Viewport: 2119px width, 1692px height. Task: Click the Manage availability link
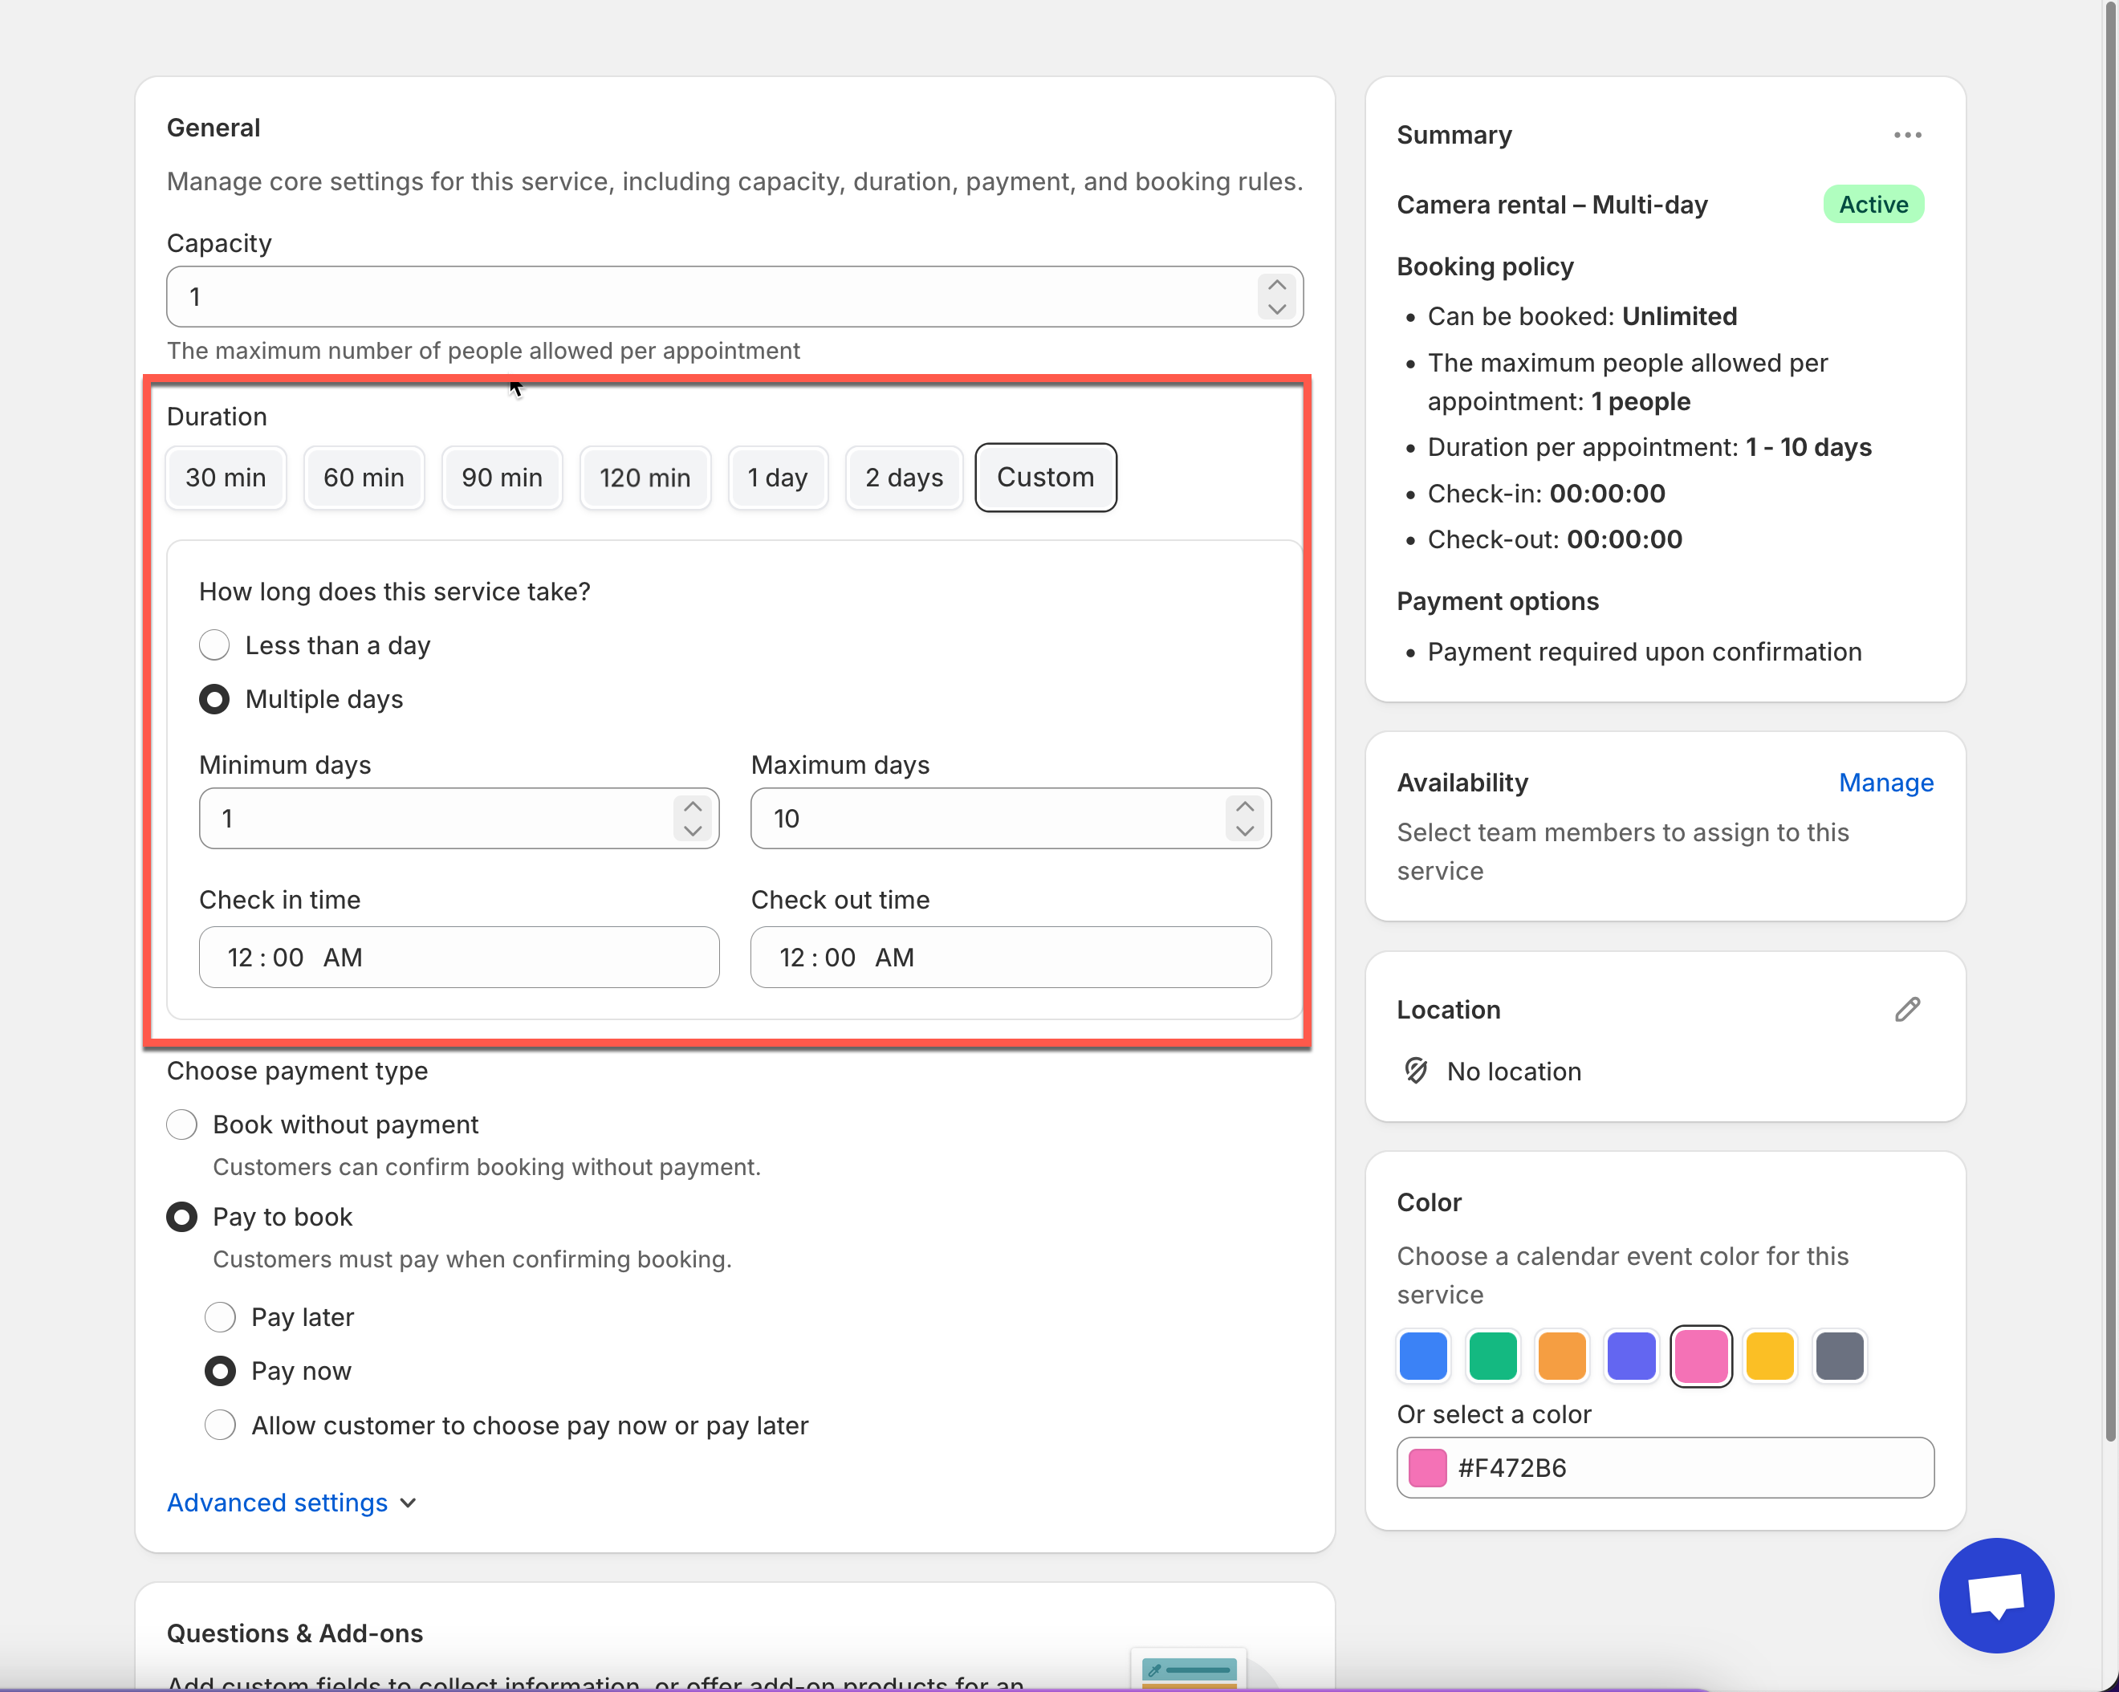pyautogui.click(x=1885, y=782)
